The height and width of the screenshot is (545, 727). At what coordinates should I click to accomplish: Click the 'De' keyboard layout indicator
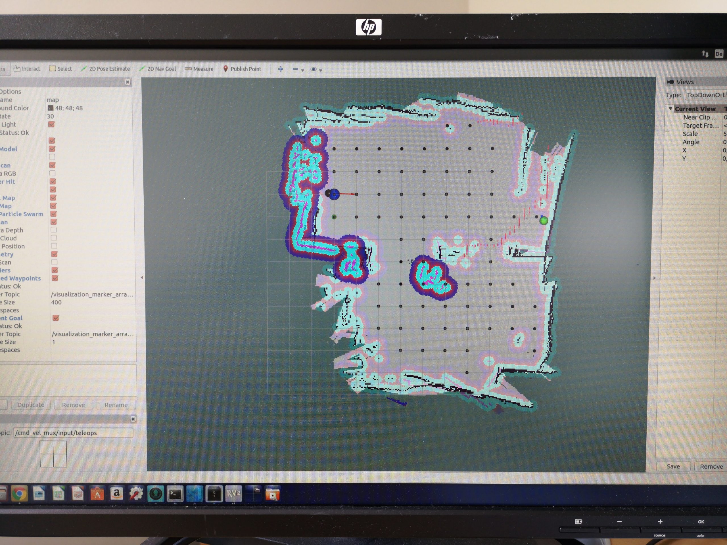tap(718, 54)
